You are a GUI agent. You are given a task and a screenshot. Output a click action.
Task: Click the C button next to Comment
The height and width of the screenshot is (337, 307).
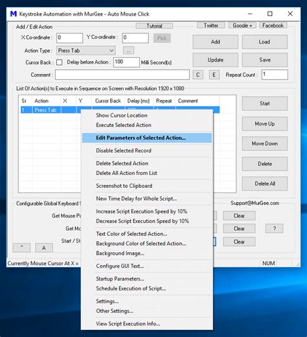point(198,75)
